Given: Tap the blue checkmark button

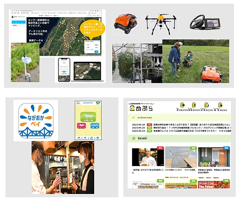Looking at the screenshot, I should [95, 126].
